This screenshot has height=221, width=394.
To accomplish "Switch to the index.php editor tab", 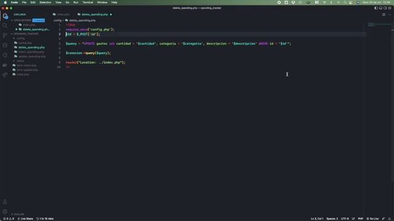I will point(61,15).
